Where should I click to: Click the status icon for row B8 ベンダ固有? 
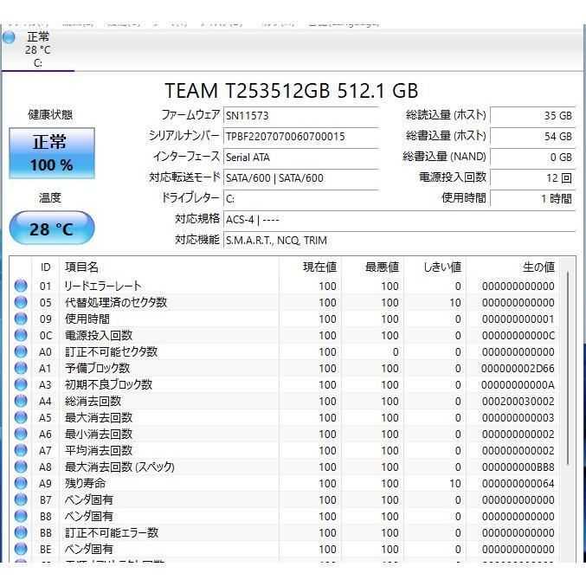(x=21, y=516)
